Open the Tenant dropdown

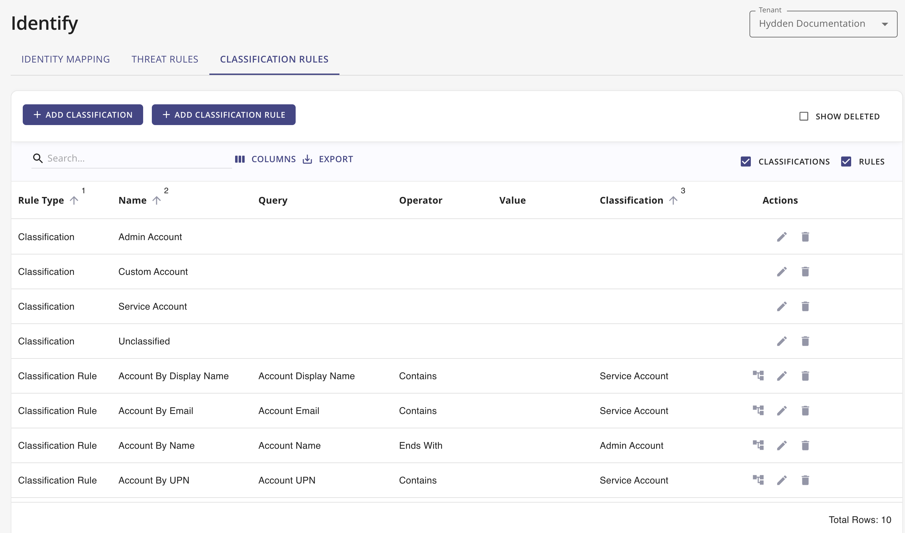pos(823,24)
